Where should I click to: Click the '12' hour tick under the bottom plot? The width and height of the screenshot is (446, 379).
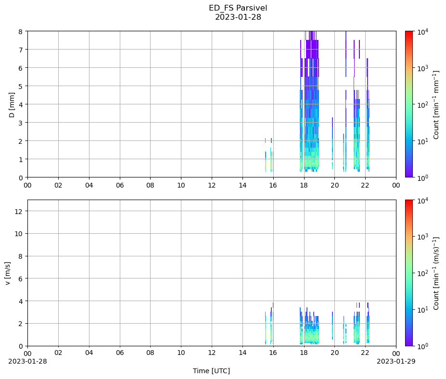(212, 353)
